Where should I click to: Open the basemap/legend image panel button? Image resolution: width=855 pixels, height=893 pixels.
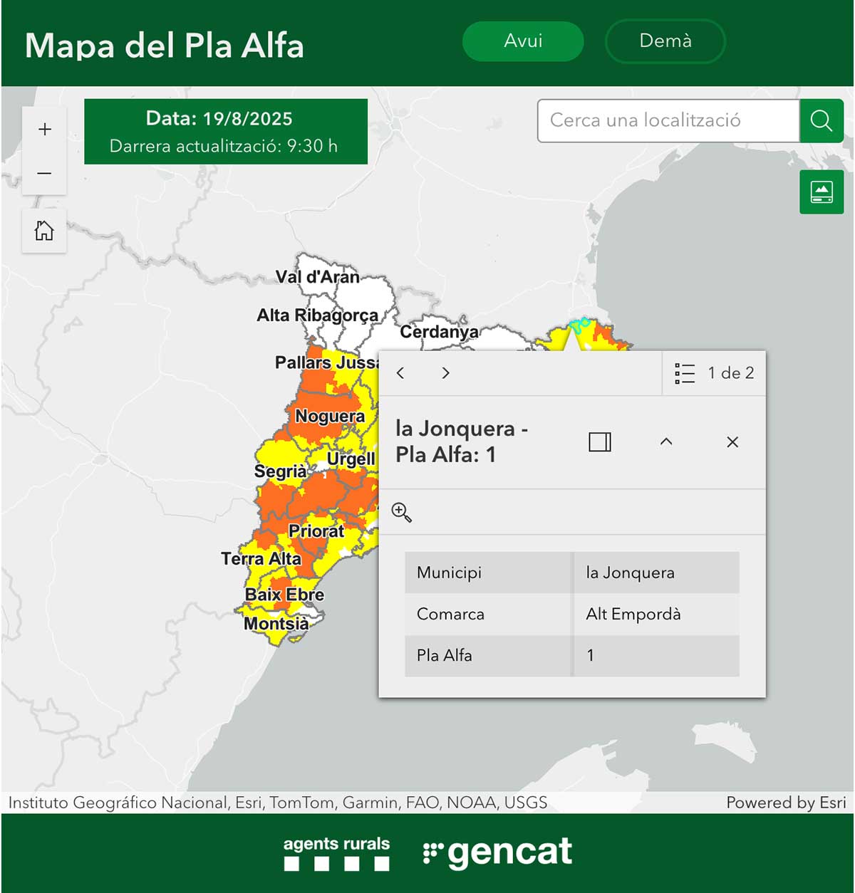(822, 192)
